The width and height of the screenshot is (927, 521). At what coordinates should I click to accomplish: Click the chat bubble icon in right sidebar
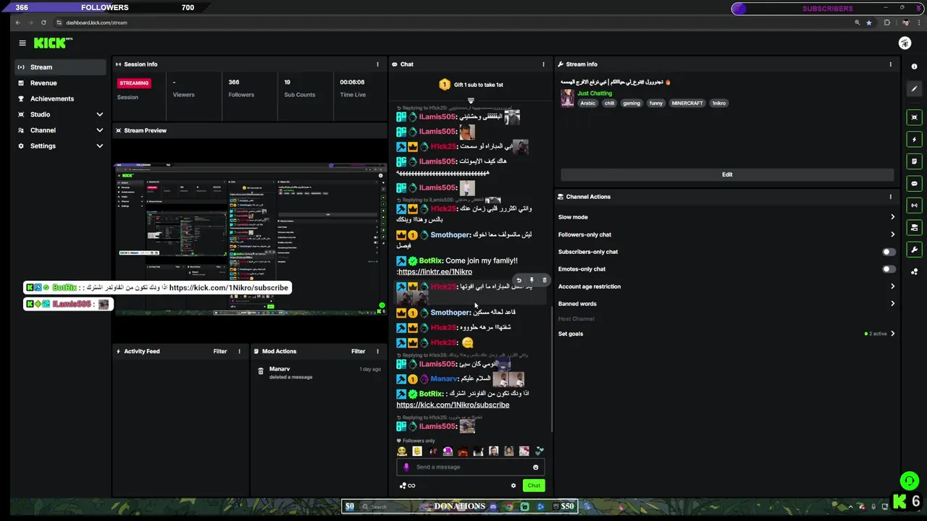[915, 184]
